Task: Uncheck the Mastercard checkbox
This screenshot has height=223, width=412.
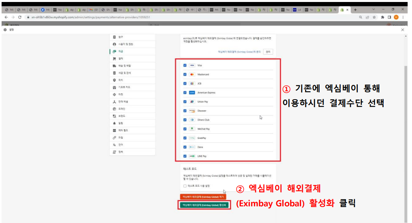Action: (185, 75)
